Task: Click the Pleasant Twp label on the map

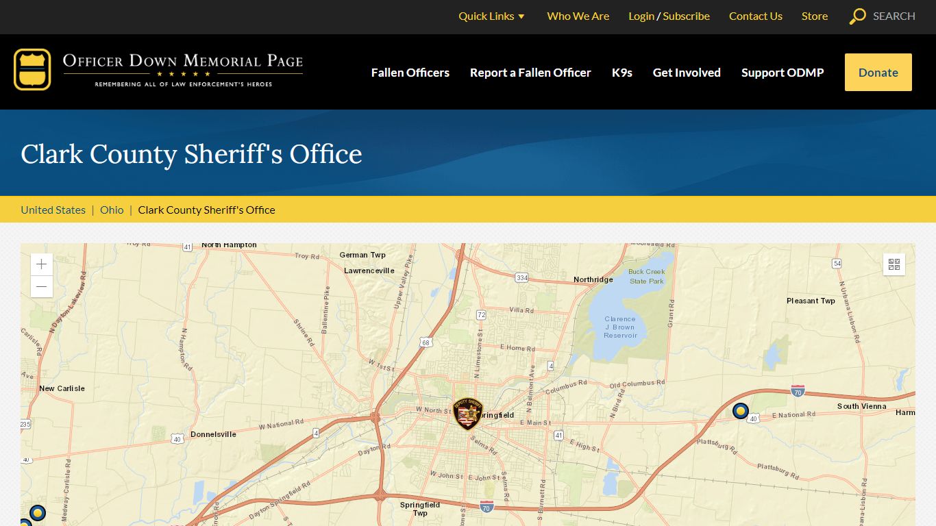Action: point(811,301)
